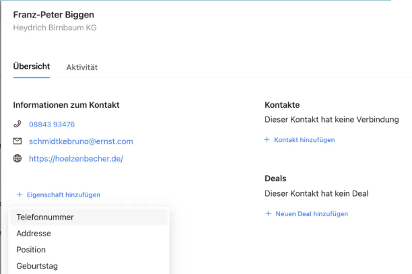Image resolution: width=412 pixels, height=274 pixels.
Task: Pick the Position property option
Action: pos(31,250)
